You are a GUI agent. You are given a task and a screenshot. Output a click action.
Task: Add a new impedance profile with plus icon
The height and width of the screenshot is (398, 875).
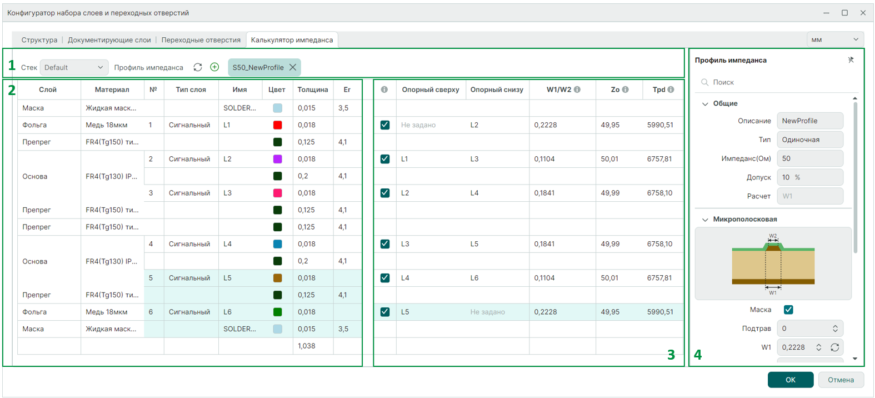click(214, 67)
